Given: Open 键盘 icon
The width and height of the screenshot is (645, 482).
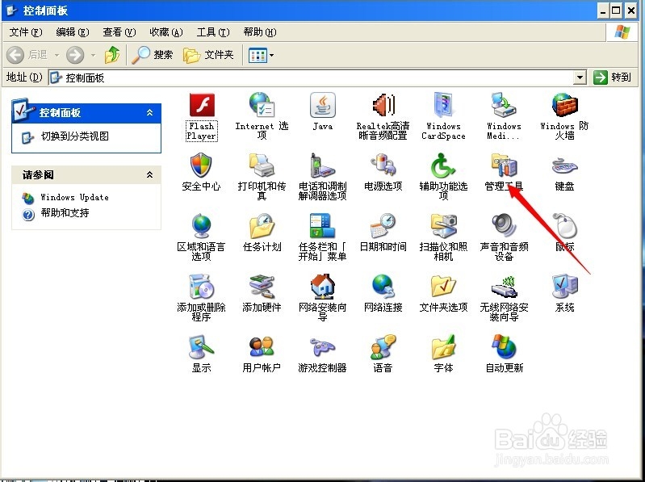Looking at the screenshot, I should (564, 166).
